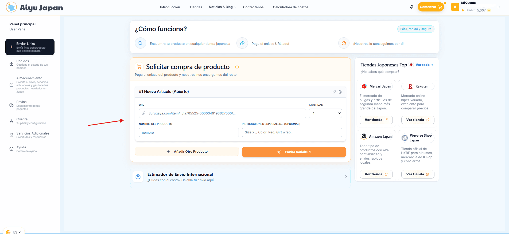
Task: Click the Nombre del Producto input field
Action: 189,133
